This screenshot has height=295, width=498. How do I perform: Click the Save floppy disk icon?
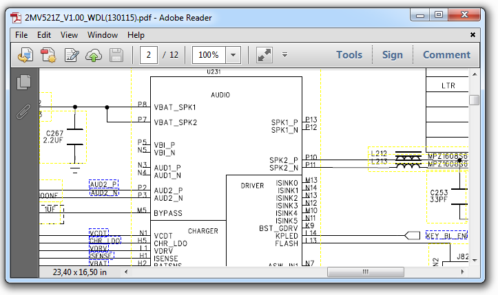(x=116, y=55)
